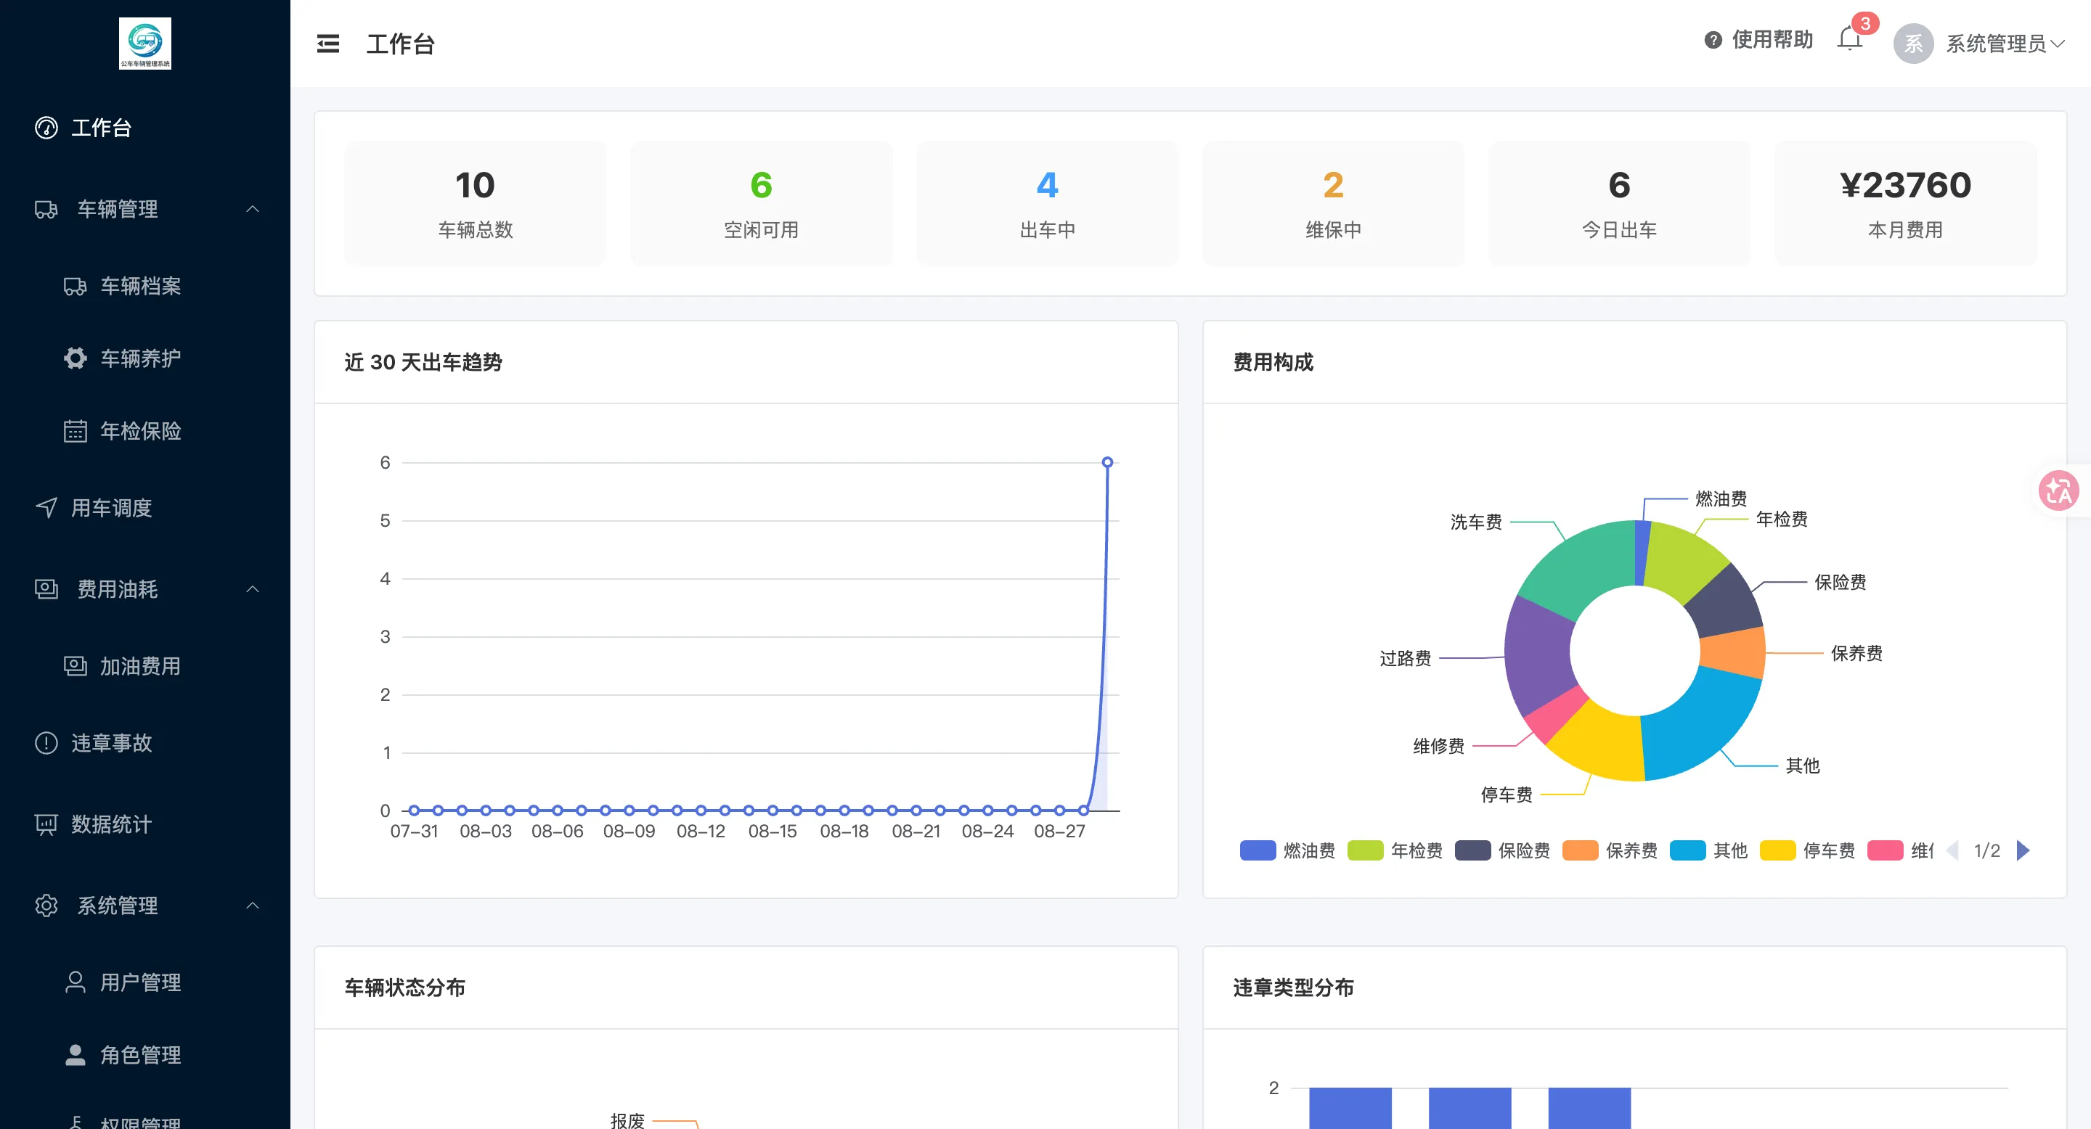Toggle 保险费 legend item
This screenshot has width=2091, height=1129.
(x=1502, y=850)
